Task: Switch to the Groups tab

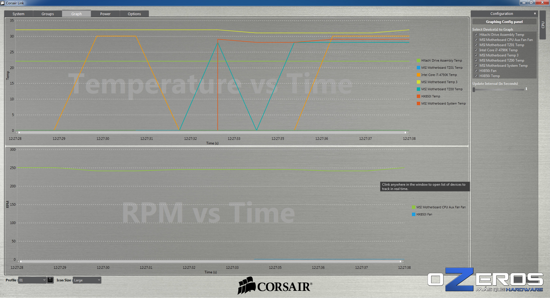Action: click(48, 14)
